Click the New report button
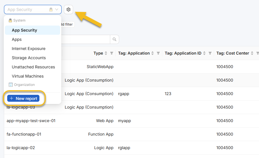The width and height of the screenshot is (259, 158). tap(23, 99)
